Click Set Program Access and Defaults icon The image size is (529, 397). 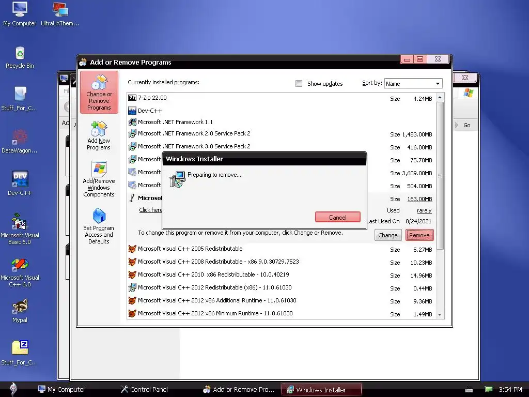99,226
